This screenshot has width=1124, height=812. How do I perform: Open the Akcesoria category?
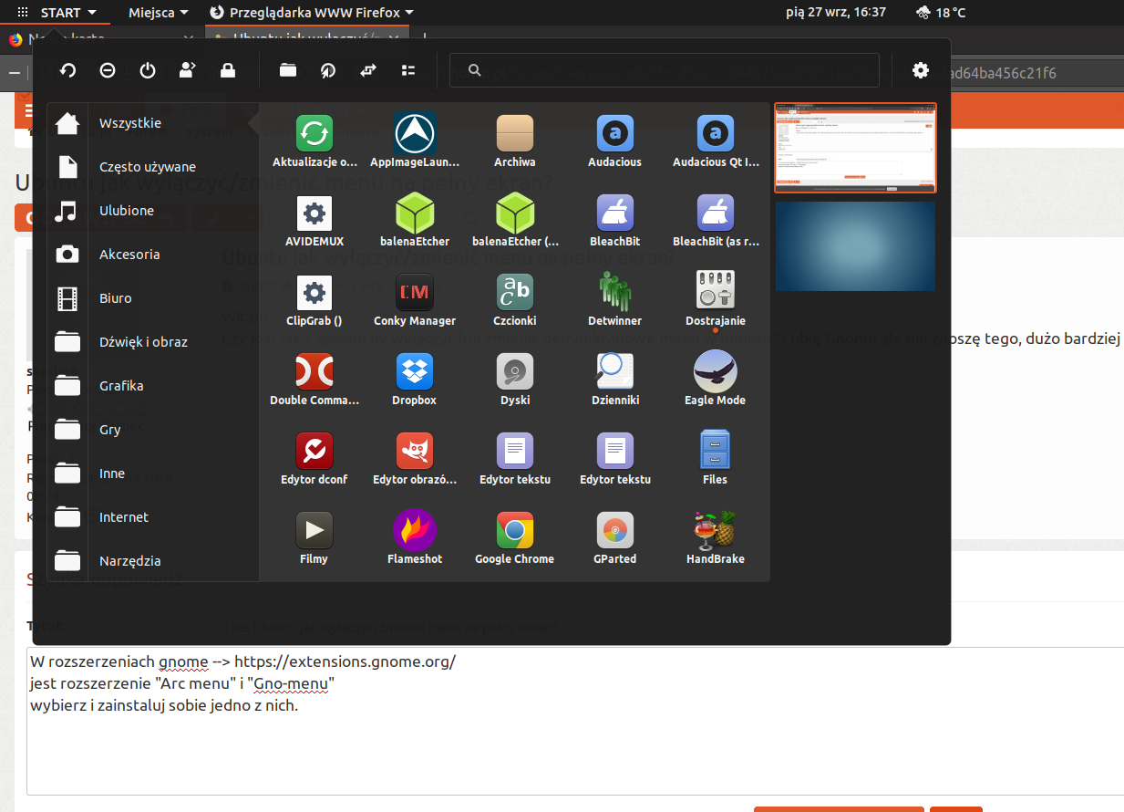(153, 255)
